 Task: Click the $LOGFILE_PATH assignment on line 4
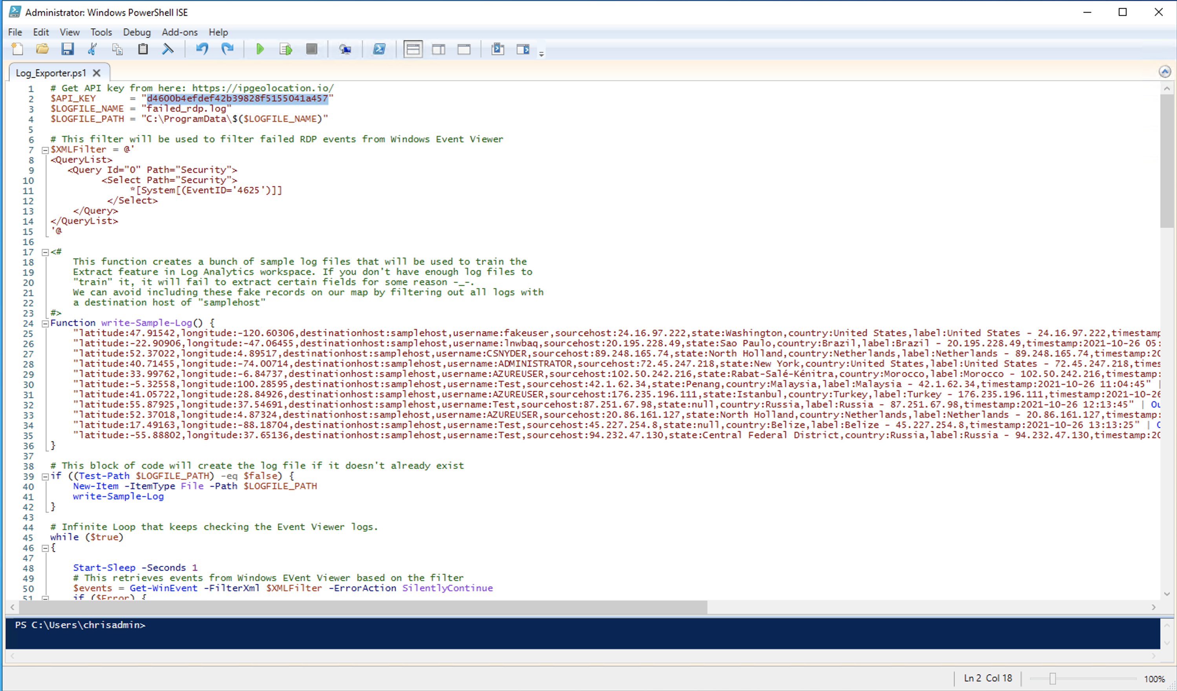[189, 119]
